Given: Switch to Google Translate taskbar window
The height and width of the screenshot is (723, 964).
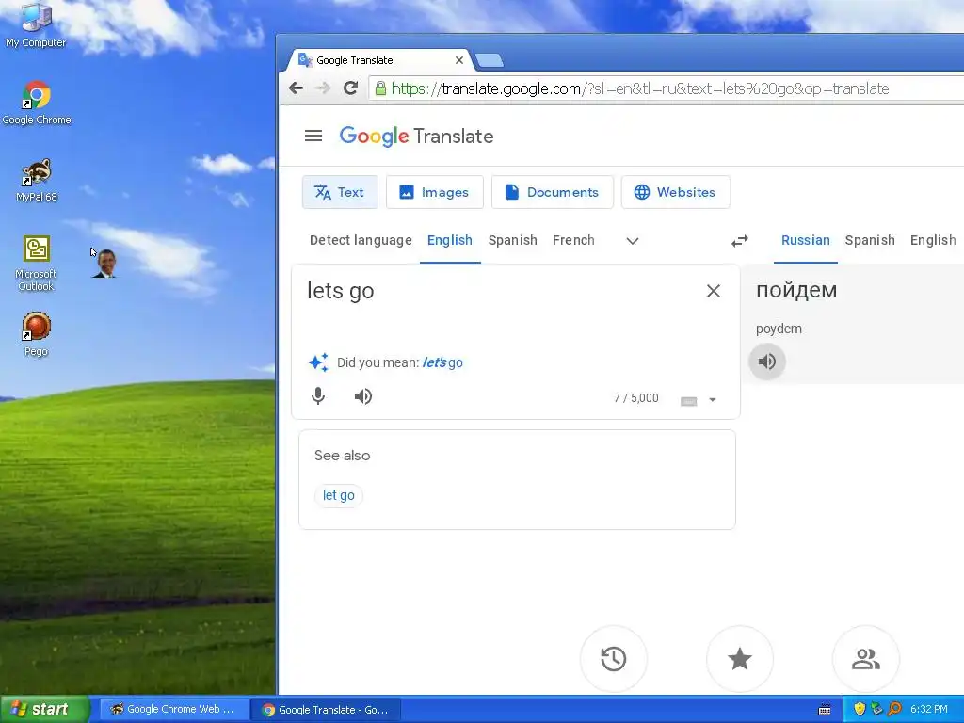Looking at the screenshot, I should pos(326,710).
